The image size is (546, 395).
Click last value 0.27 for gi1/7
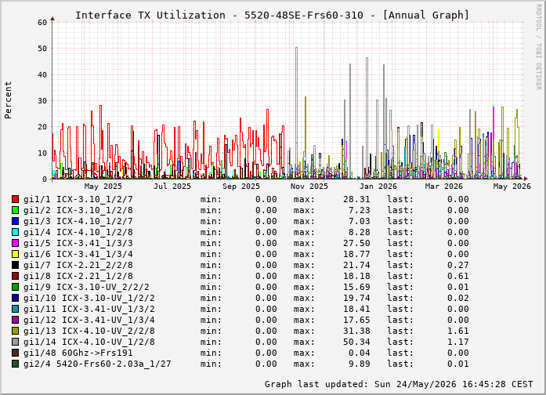coord(458,265)
